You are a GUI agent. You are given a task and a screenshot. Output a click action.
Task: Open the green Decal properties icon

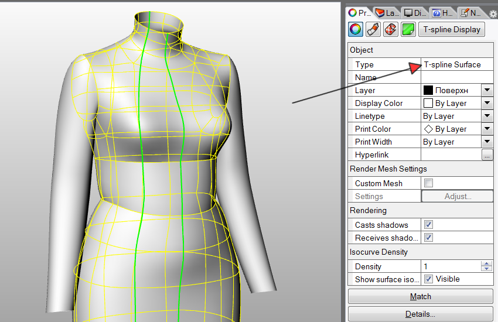click(x=408, y=29)
